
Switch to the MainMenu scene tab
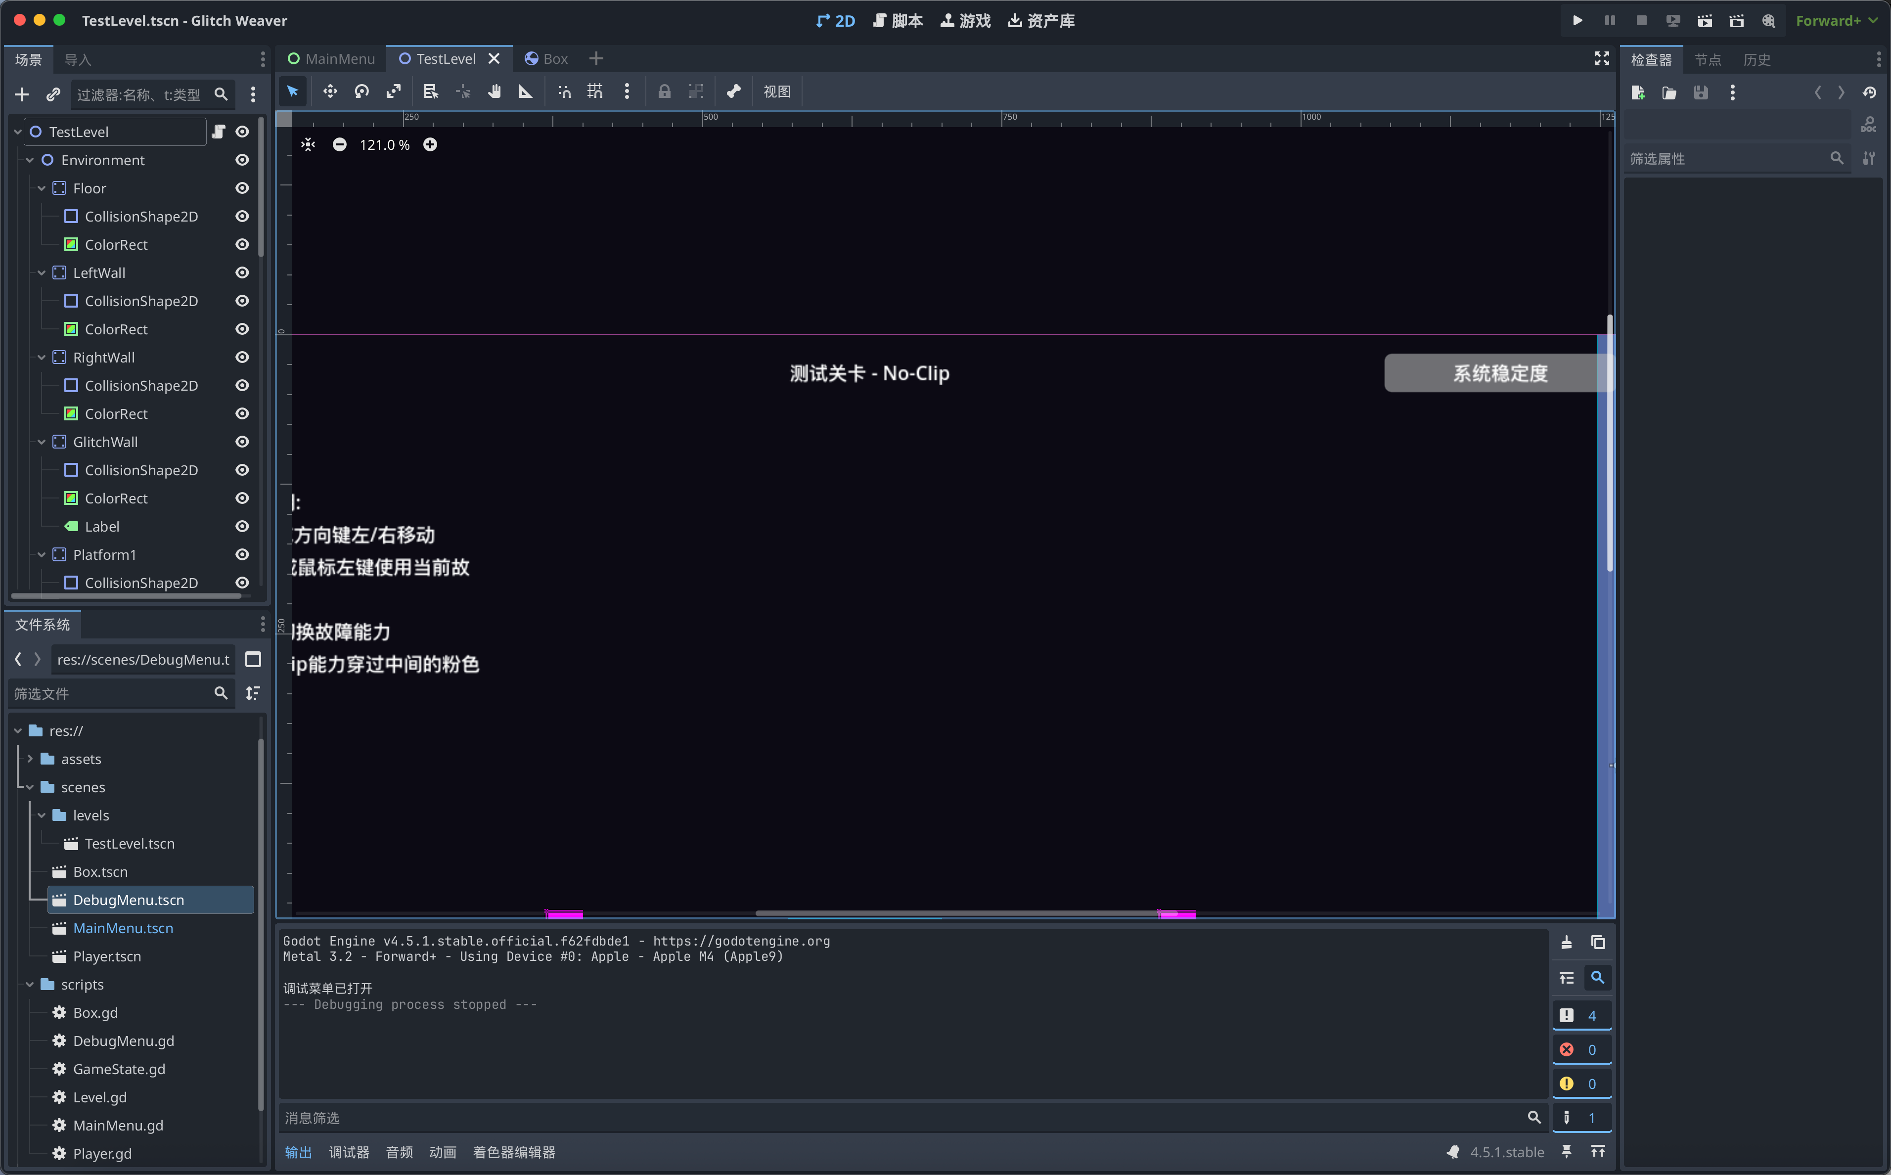[332, 59]
